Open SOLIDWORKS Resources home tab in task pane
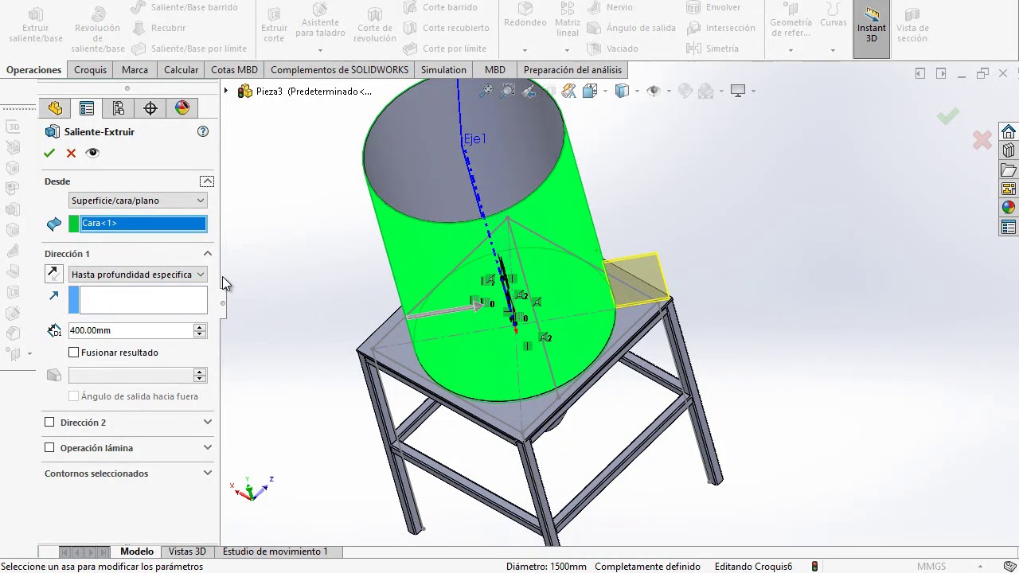 click(1009, 131)
